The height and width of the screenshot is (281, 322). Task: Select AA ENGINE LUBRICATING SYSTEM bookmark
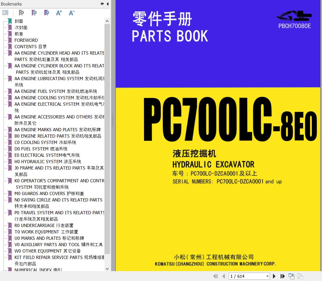click(59, 82)
